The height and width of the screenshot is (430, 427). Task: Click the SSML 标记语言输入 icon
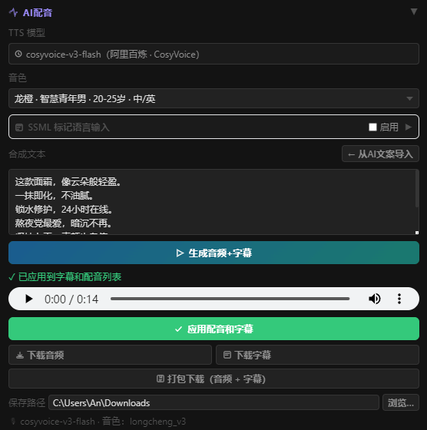point(19,127)
